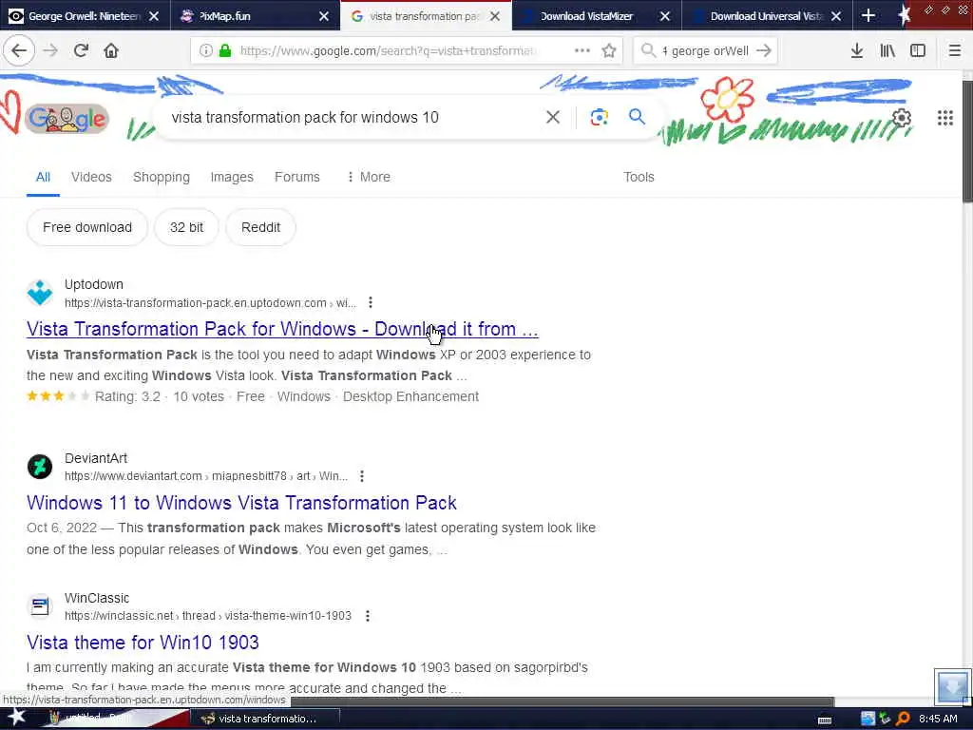
Task: Select the Videos results tab
Action: tap(91, 177)
